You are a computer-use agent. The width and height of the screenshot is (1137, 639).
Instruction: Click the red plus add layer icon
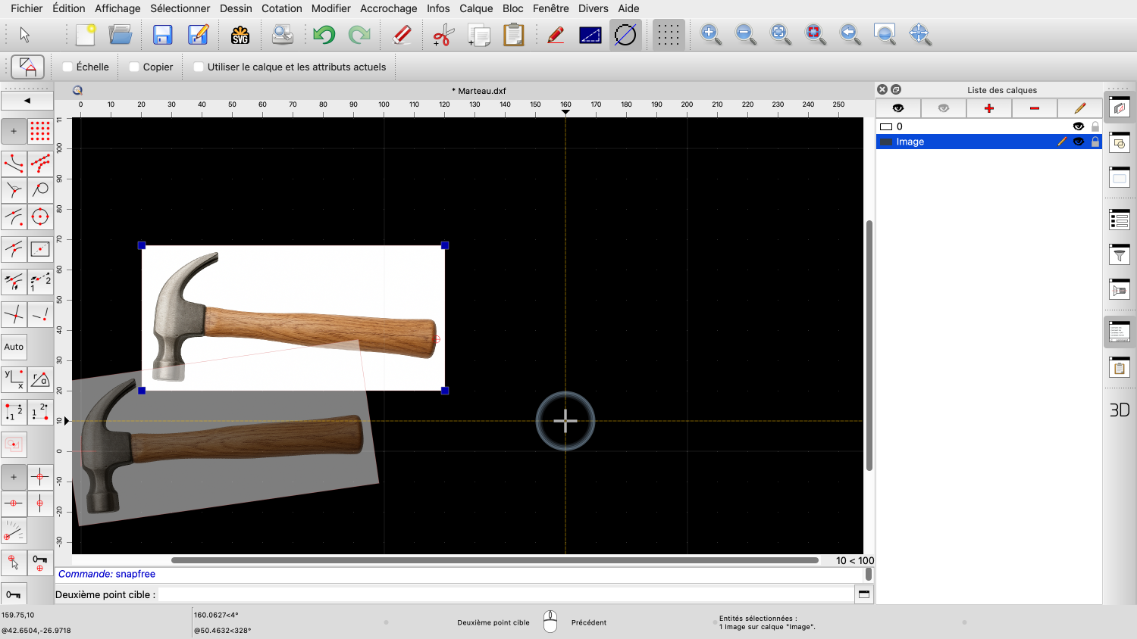[988, 108]
